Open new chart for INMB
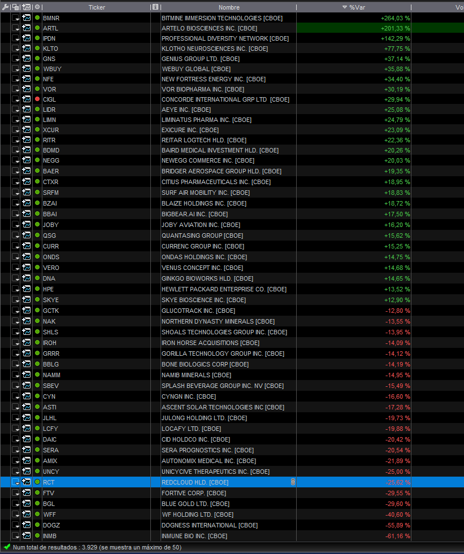Screen dimensions: 464x554 (27, 535)
